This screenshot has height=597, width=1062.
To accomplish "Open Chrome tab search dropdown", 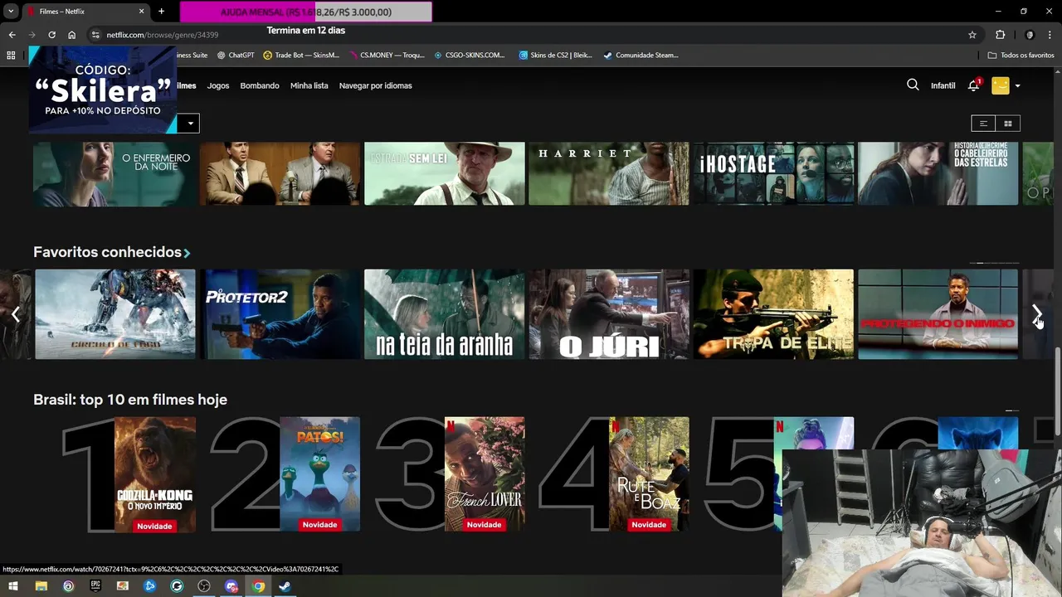I will point(11,12).
